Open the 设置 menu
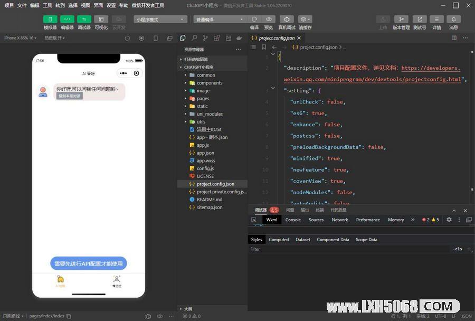The height and width of the screenshot is (321, 475). click(x=111, y=5)
